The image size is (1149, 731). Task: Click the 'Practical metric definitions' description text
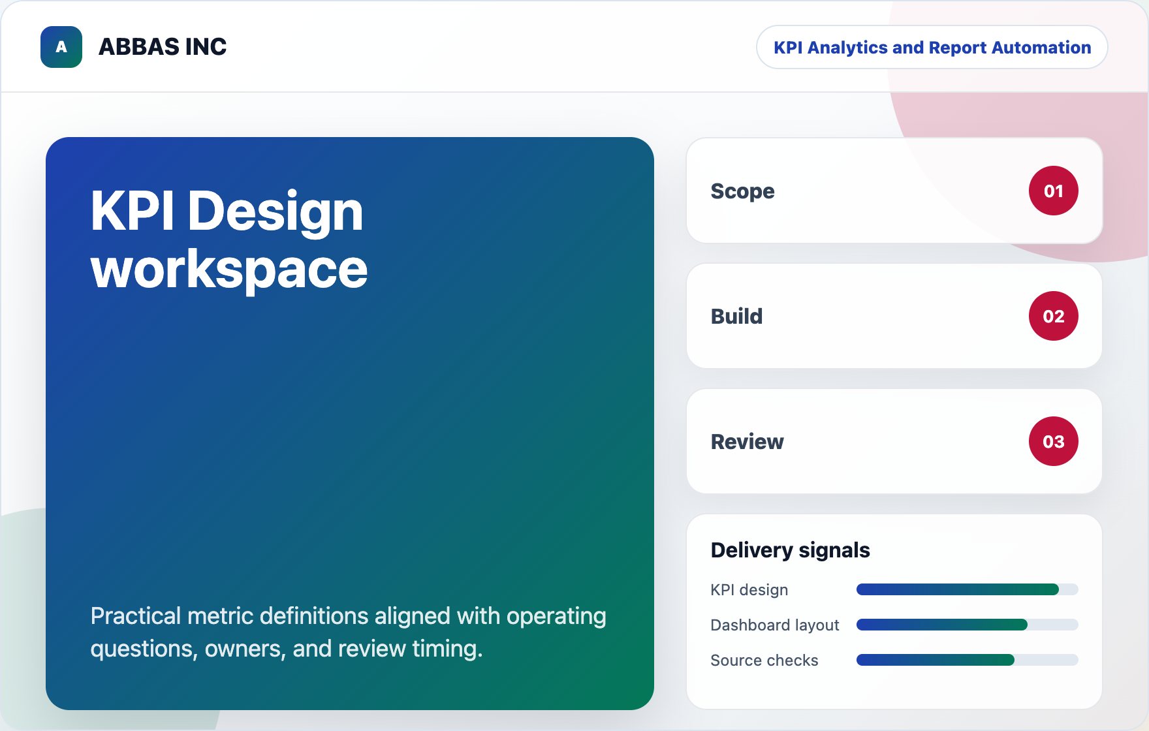pyautogui.click(x=348, y=632)
